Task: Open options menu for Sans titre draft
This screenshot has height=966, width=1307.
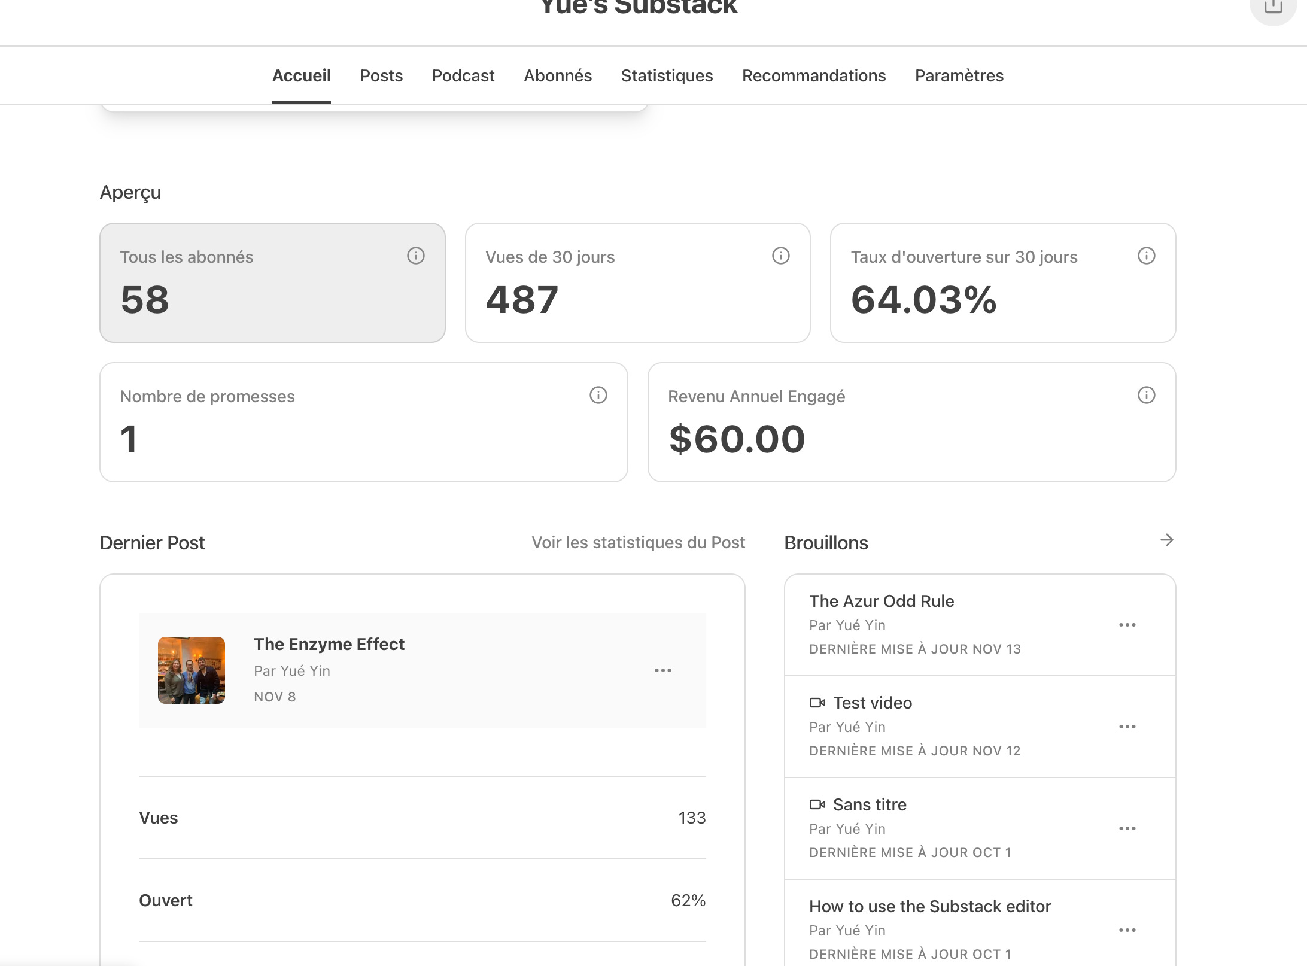Action: pos(1127,828)
